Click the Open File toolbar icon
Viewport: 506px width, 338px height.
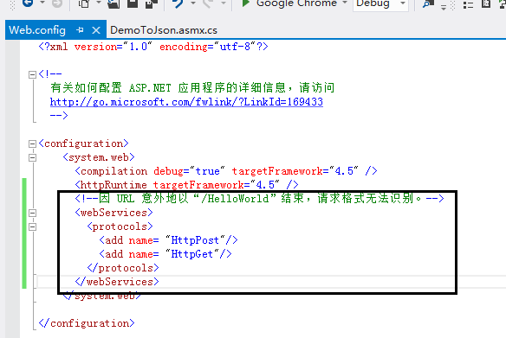click(114, 3)
